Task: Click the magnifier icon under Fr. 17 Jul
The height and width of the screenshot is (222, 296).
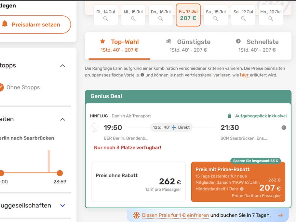Action: 188,19
